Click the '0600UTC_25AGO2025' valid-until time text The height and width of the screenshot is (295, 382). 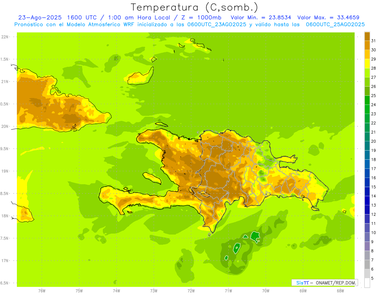coord(335,25)
